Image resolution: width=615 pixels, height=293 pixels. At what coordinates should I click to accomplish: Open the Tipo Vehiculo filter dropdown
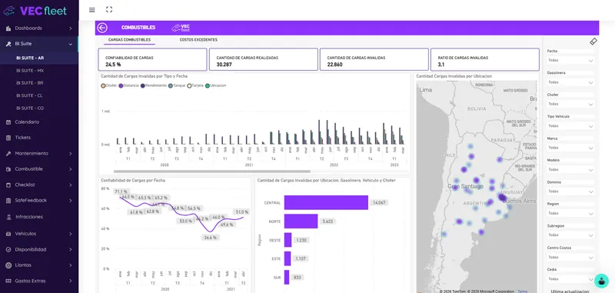point(570,126)
